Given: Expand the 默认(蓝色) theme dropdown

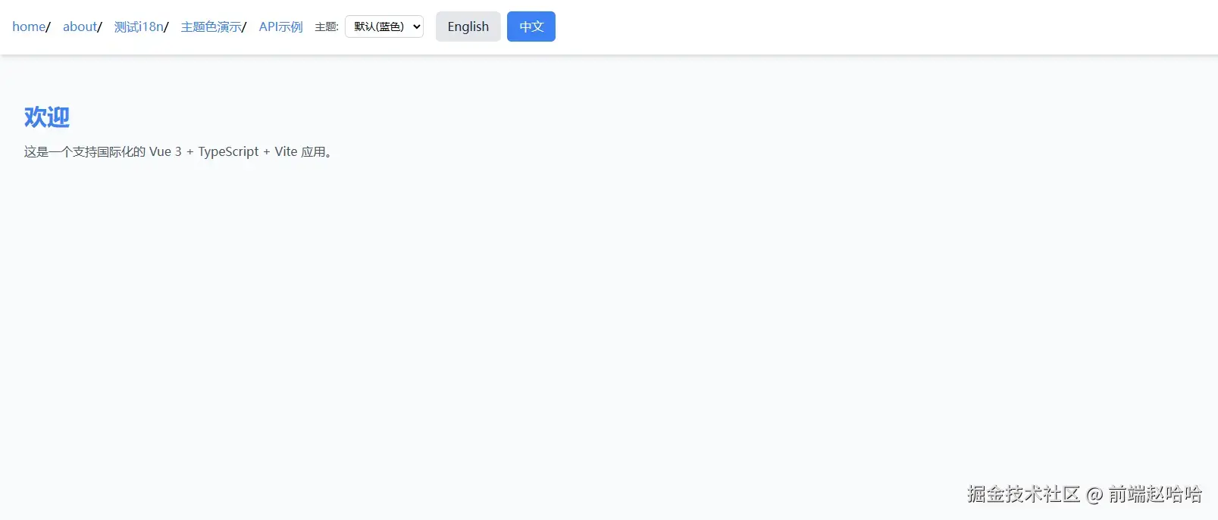Looking at the screenshot, I should [384, 26].
